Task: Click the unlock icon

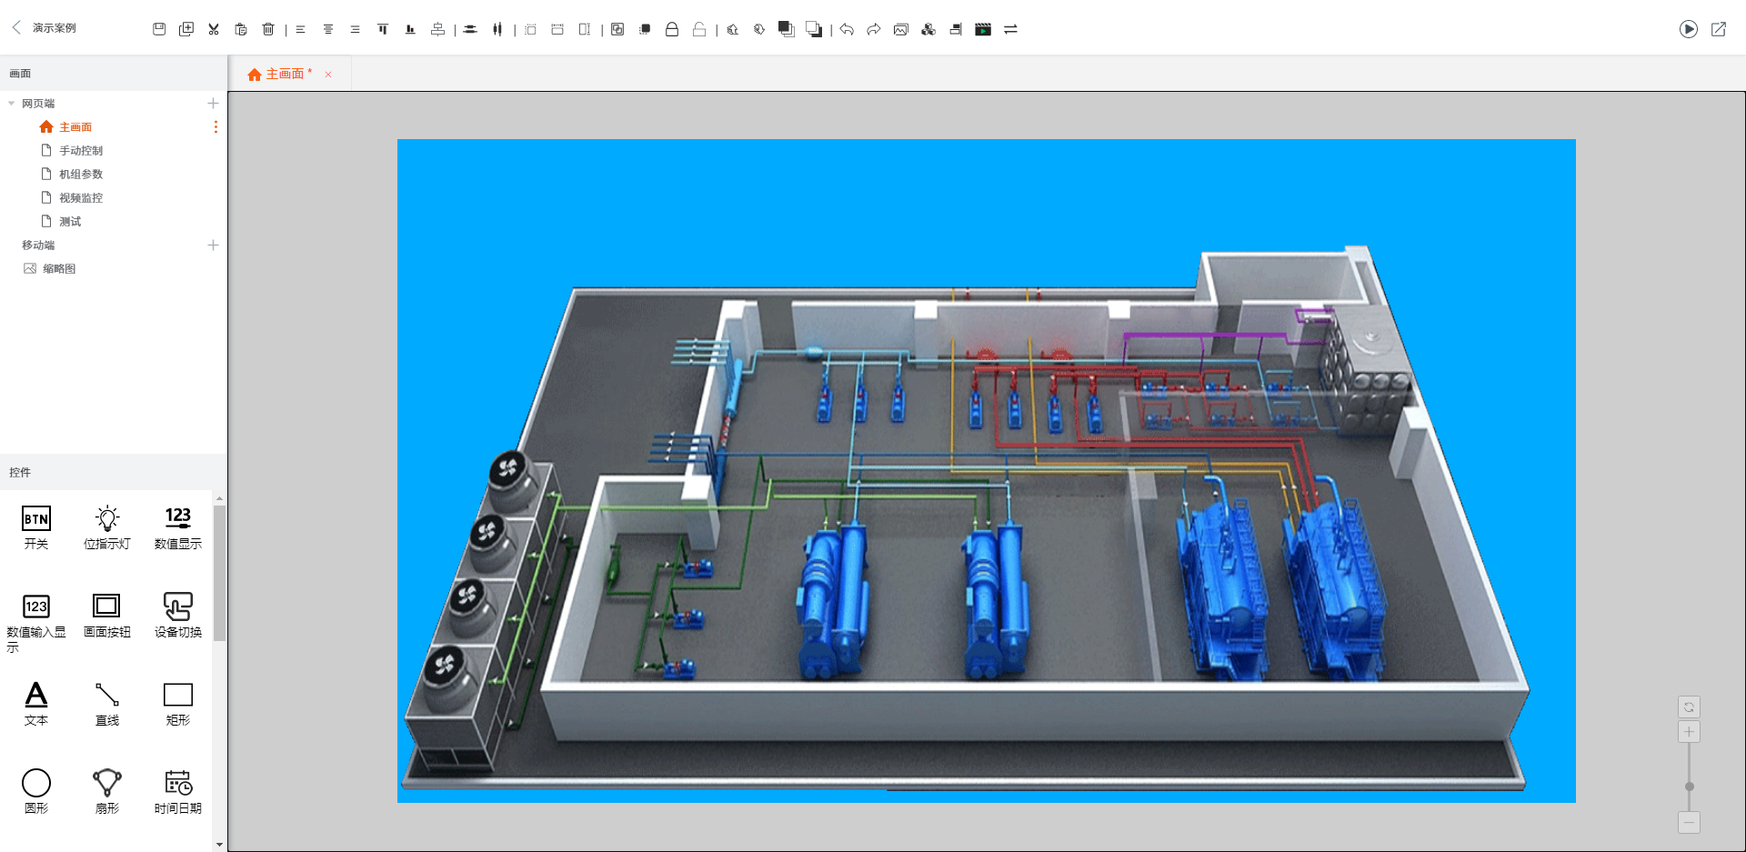Action: 699,29
